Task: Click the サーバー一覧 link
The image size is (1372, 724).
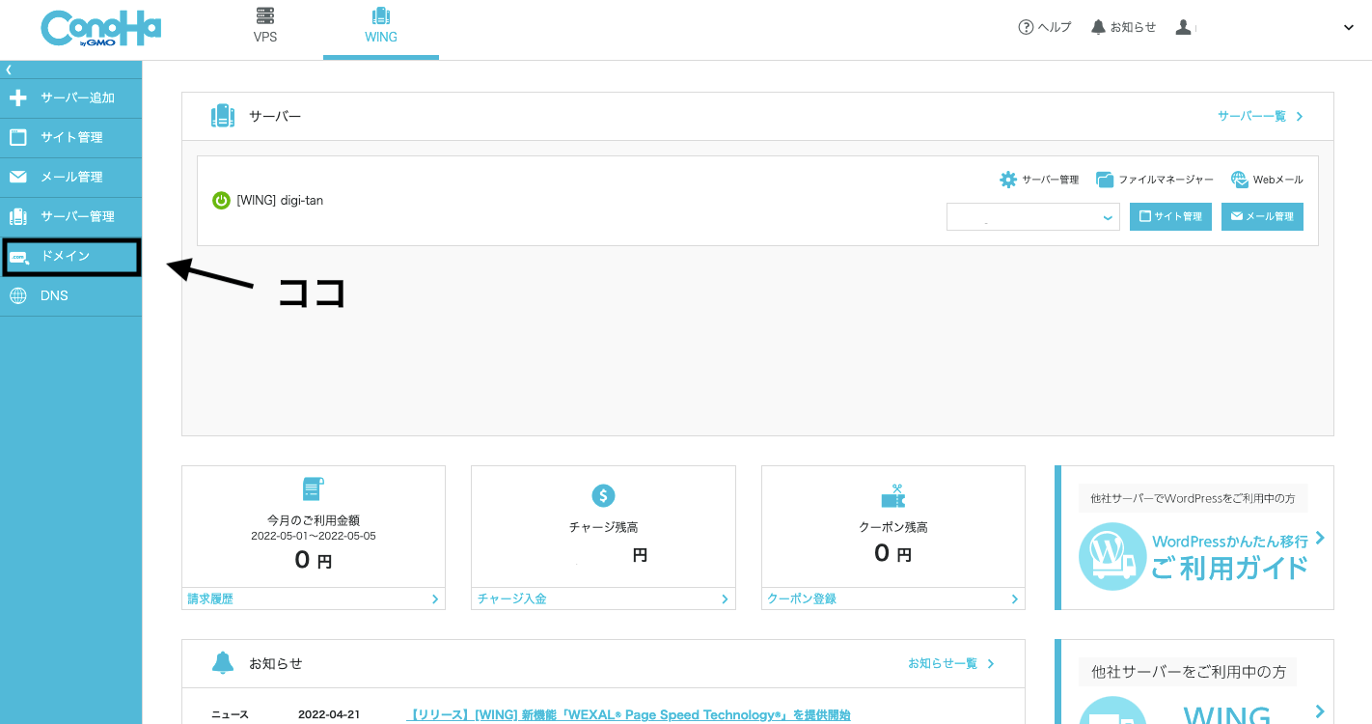Action: pos(1260,116)
